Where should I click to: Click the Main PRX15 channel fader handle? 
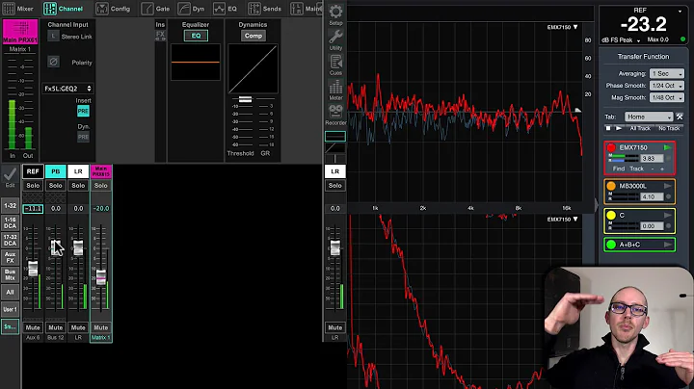101,276
